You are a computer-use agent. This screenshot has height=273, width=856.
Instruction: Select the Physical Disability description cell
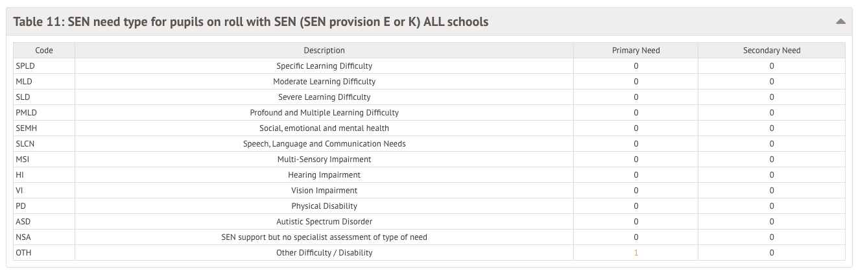pos(324,206)
